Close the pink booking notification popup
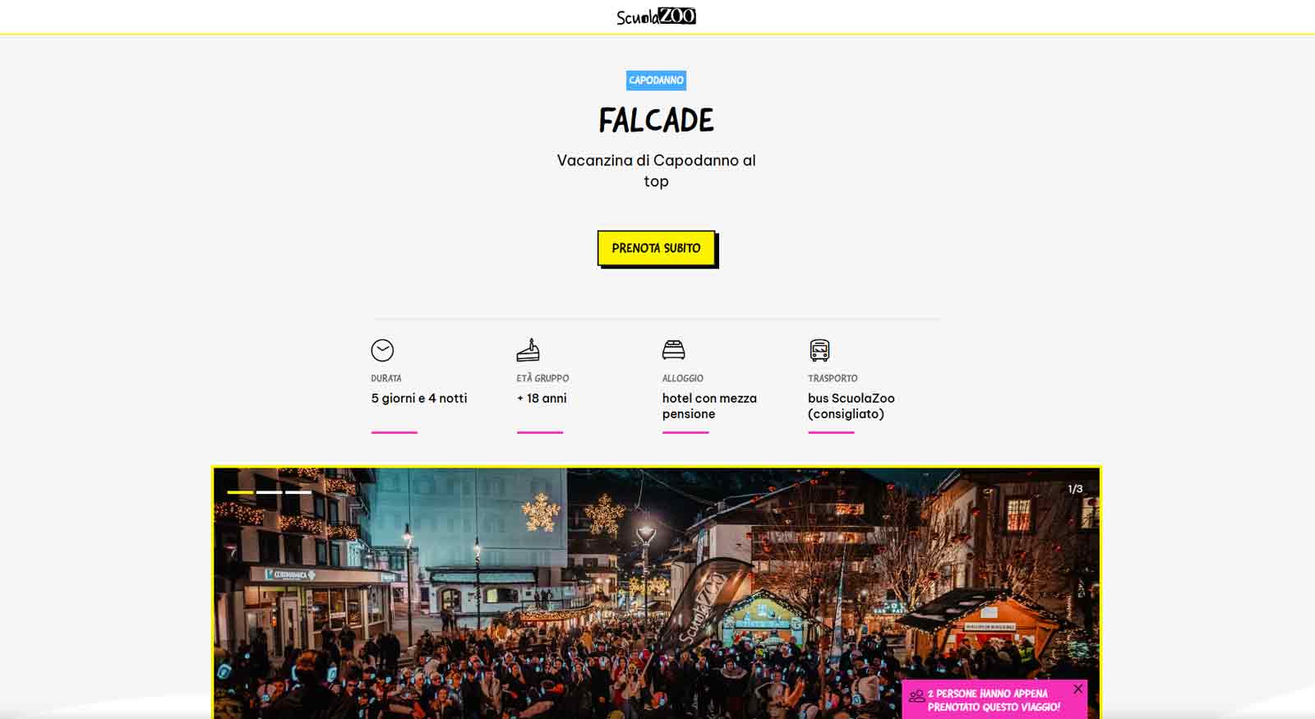Image resolution: width=1315 pixels, height=719 pixels. click(x=1077, y=689)
